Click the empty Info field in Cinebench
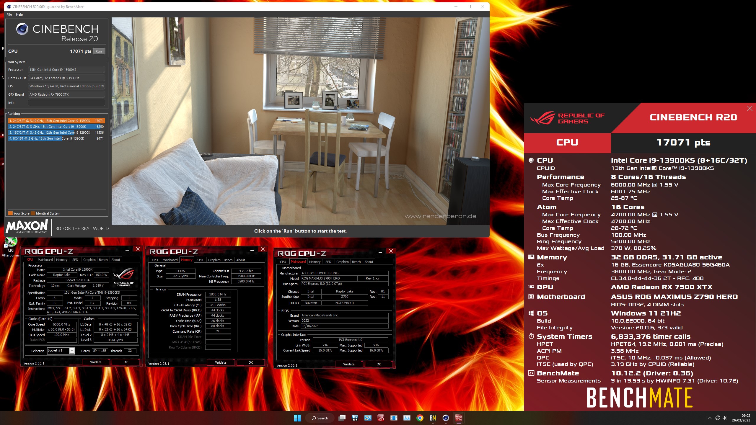 coord(66,103)
